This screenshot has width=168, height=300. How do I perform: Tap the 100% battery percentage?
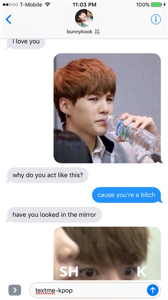pyautogui.click(x=143, y=5)
